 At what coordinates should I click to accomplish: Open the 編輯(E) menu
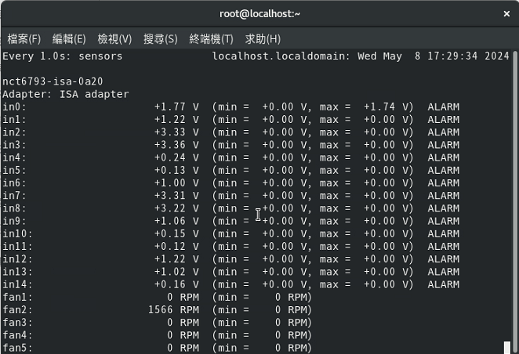[69, 39]
